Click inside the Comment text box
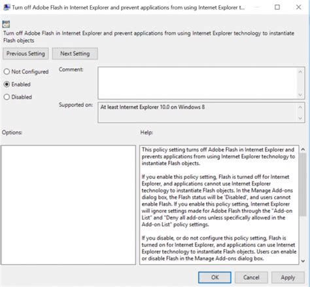The height and width of the screenshot is (287, 310). [x=198, y=83]
